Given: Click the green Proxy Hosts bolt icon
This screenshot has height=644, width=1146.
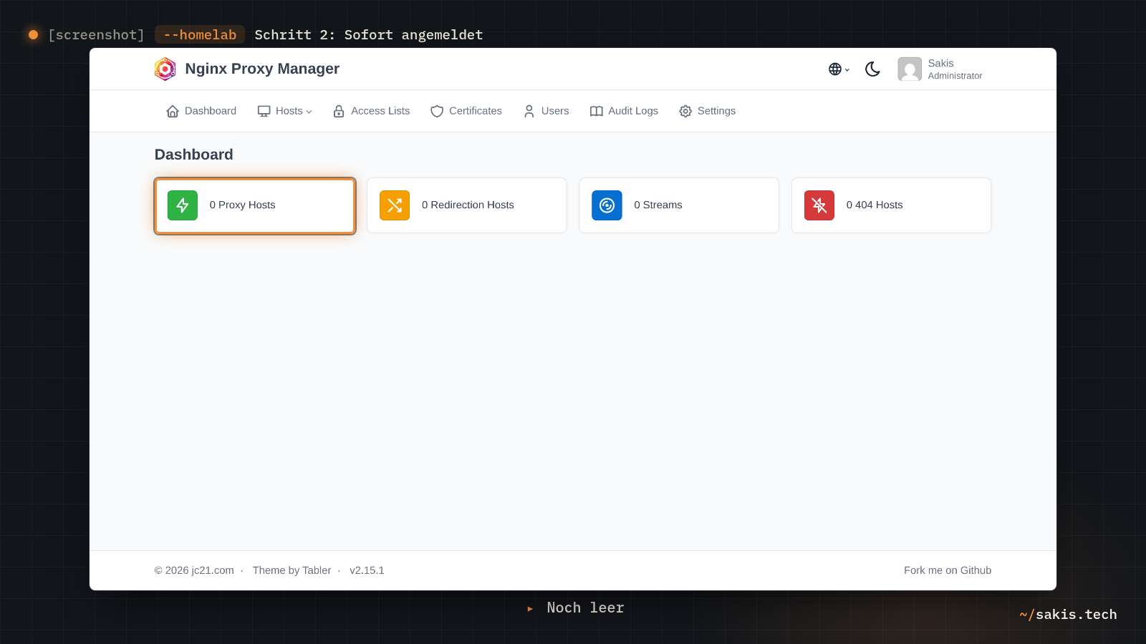Looking at the screenshot, I should click(x=183, y=205).
